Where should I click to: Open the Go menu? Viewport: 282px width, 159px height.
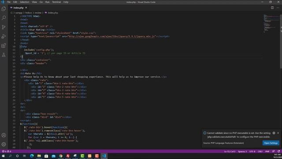pyautogui.click(x=41, y=2)
